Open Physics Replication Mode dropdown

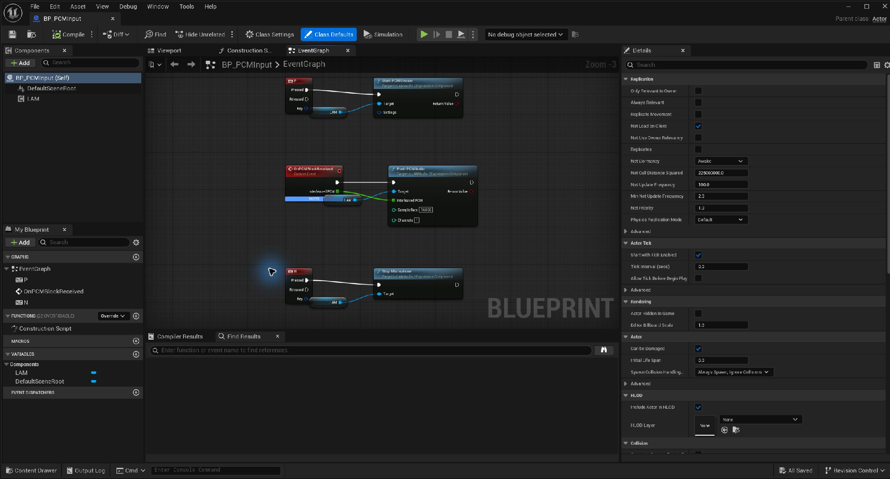721,220
